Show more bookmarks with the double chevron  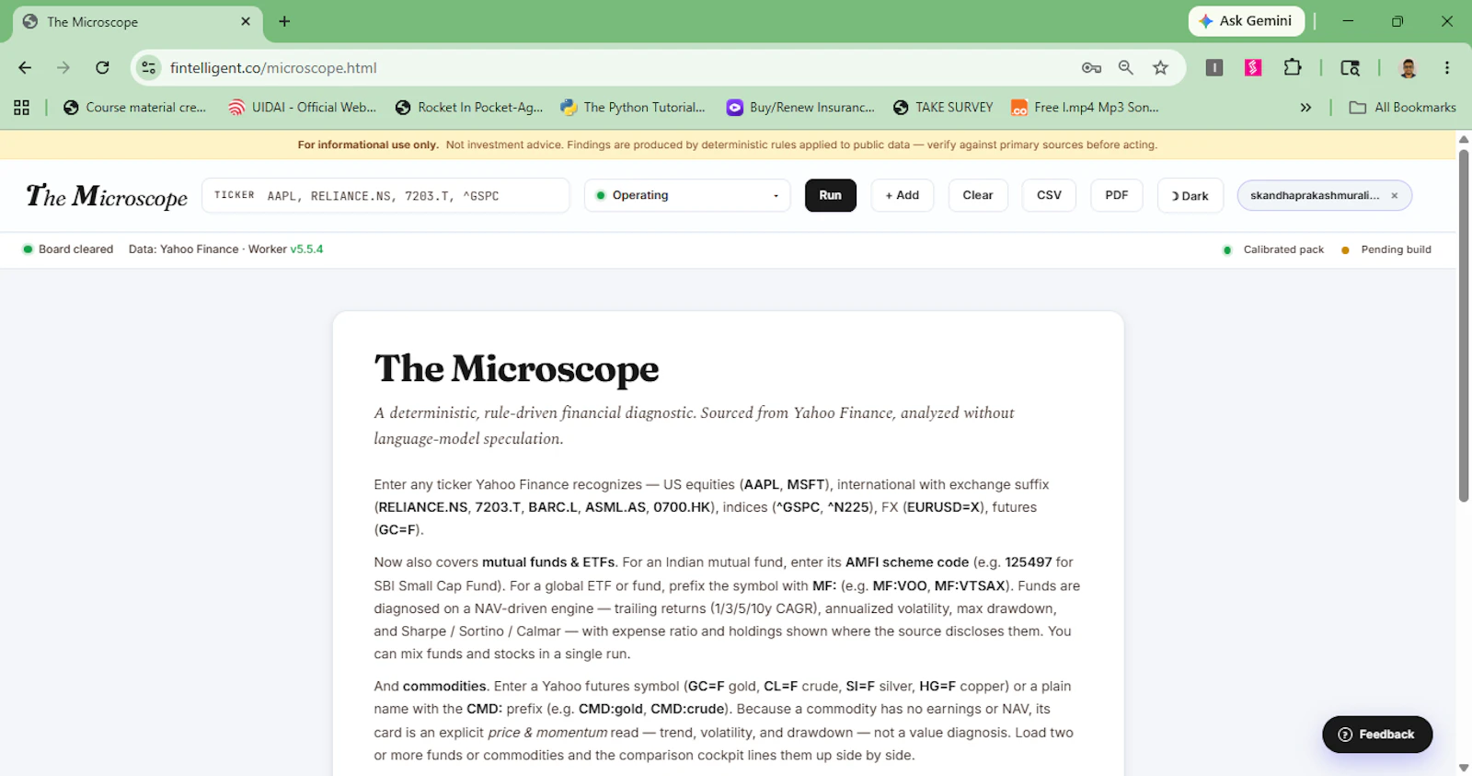point(1305,108)
